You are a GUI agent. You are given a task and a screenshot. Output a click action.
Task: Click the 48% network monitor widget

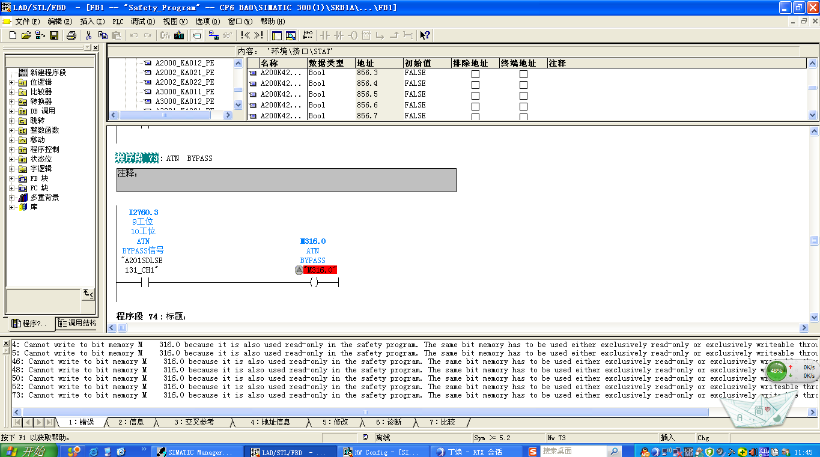777,371
